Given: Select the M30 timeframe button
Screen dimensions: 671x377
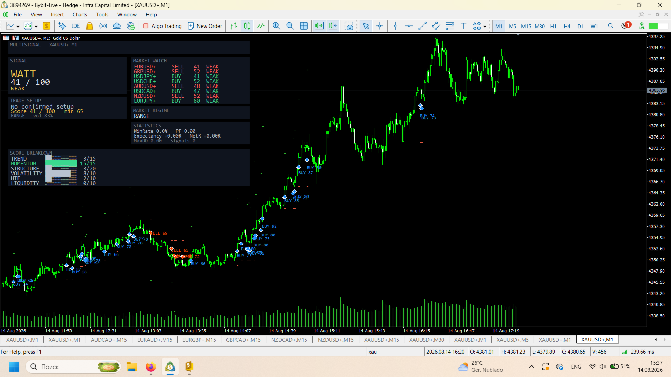Looking at the screenshot, I should click(540, 26).
